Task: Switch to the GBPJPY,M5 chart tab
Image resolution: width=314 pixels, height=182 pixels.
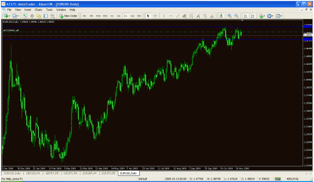Action: coord(52,173)
